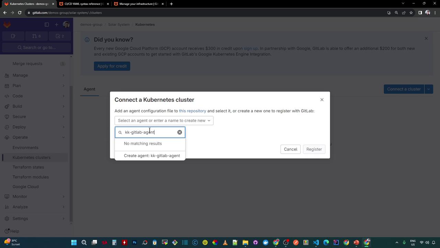Follow the this repository link
Screen dimensions: 440x248
coord(192,111)
